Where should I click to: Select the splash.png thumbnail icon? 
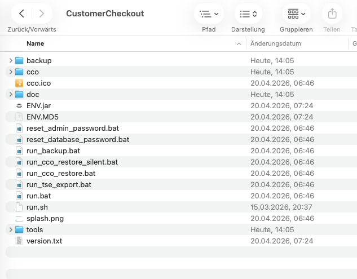[x=19, y=219]
